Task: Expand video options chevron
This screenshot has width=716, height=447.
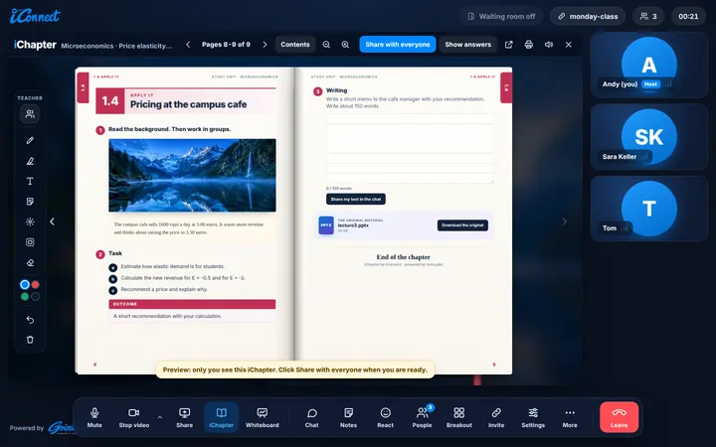Action: (x=160, y=417)
